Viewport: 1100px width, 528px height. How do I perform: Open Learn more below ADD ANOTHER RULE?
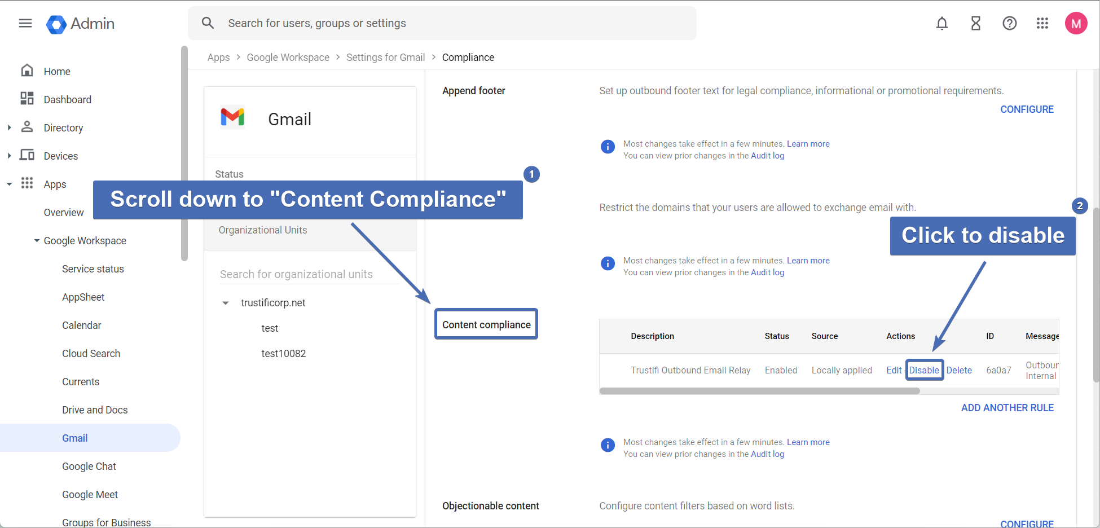point(808,442)
